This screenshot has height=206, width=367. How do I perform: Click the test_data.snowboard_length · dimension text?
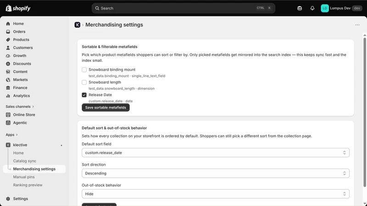[122, 88]
